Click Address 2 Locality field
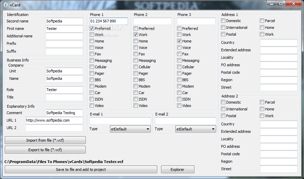The width and height of the screenshot is (304, 179). [278, 139]
